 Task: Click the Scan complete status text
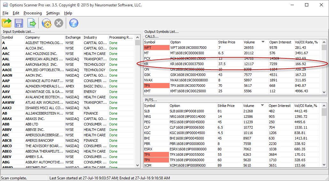click(x=14, y=178)
